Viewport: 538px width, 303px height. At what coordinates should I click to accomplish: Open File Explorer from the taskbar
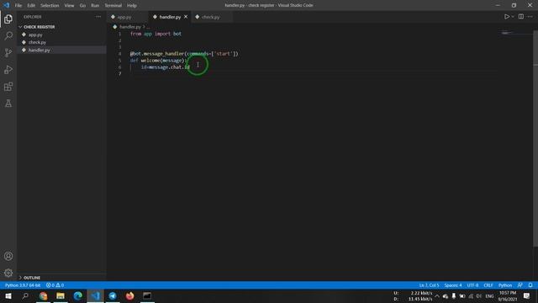click(x=61, y=295)
